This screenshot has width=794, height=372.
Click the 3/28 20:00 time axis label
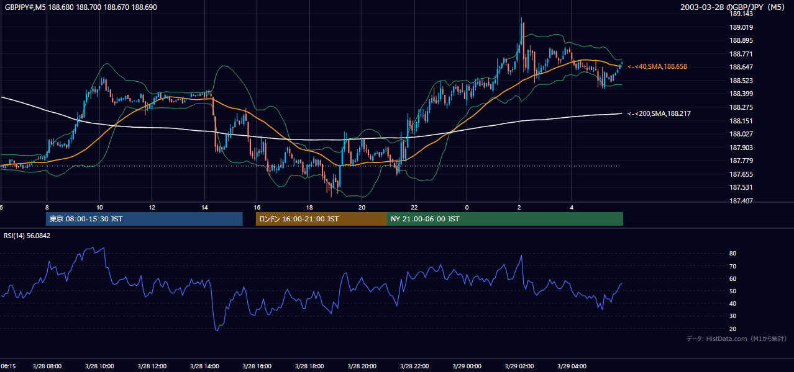click(x=362, y=366)
